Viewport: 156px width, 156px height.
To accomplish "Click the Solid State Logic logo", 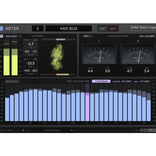I will 143,29.
